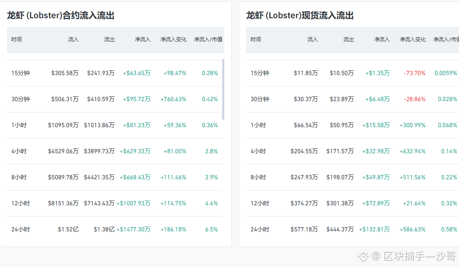Screen dimensions: 459x267
Task: Click 净流入变化 header in contract table
Action: click(173, 39)
